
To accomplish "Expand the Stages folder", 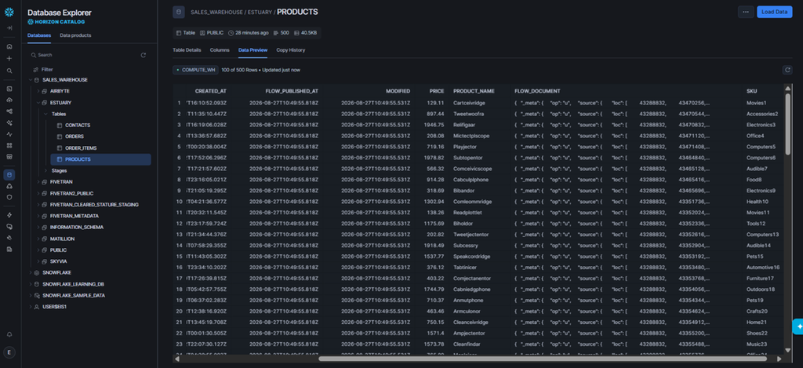I will click(x=46, y=171).
